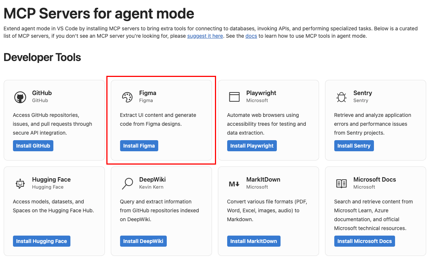The width and height of the screenshot is (431, 260).
Task: Click the 'MCP Servers for agent mode' heading
Action: 99,13
